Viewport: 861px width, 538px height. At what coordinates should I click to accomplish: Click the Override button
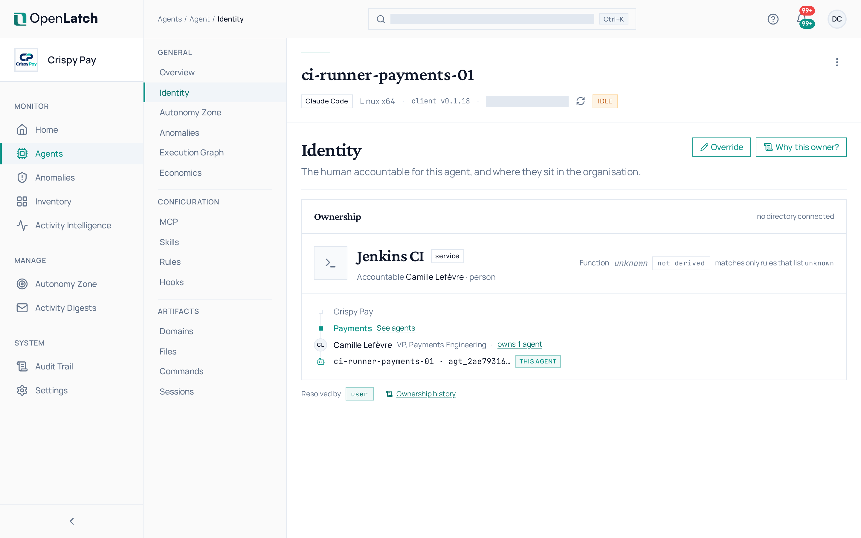(721, 147)
